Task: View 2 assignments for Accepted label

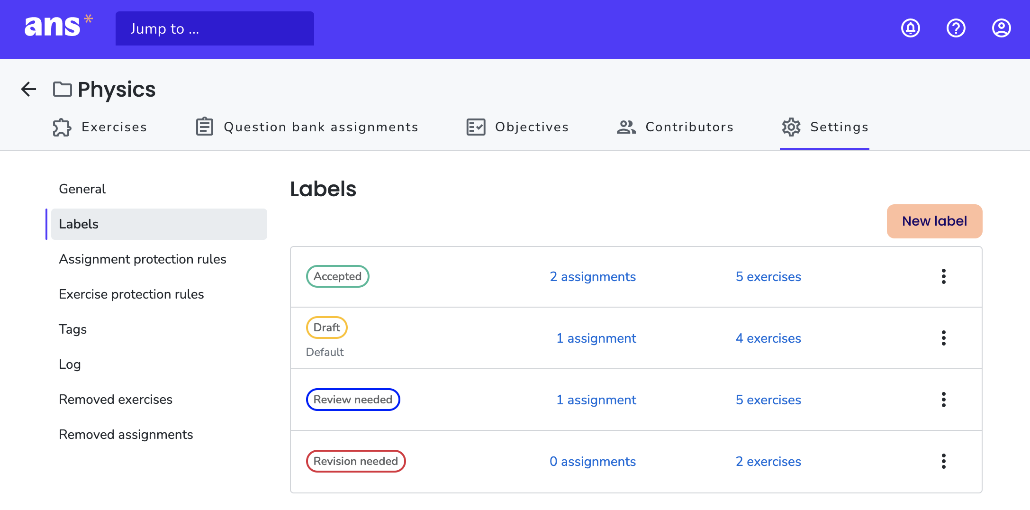Action: [x=592, y=277]
